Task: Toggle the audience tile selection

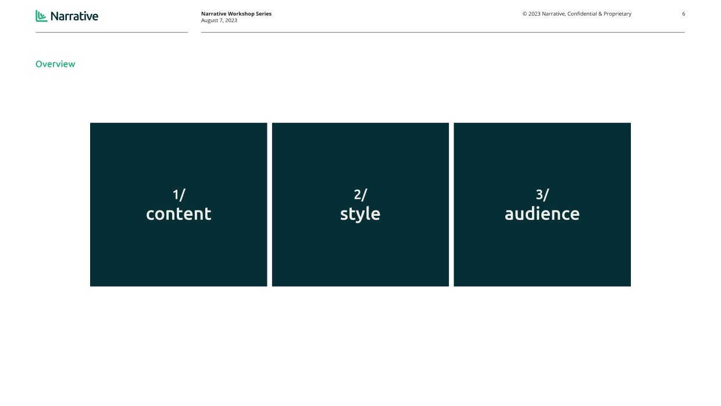Action: click(x=542, y=204)
